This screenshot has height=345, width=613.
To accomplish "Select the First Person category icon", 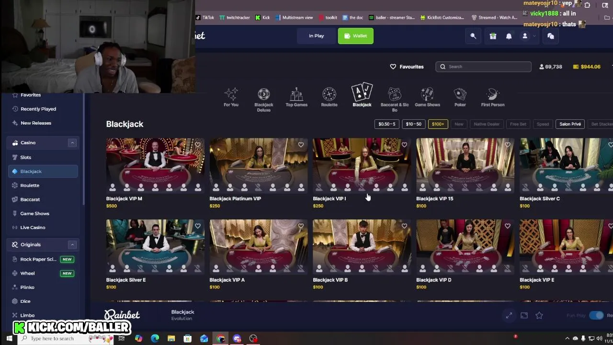I will pyautogui.click(x=493, y=97).
